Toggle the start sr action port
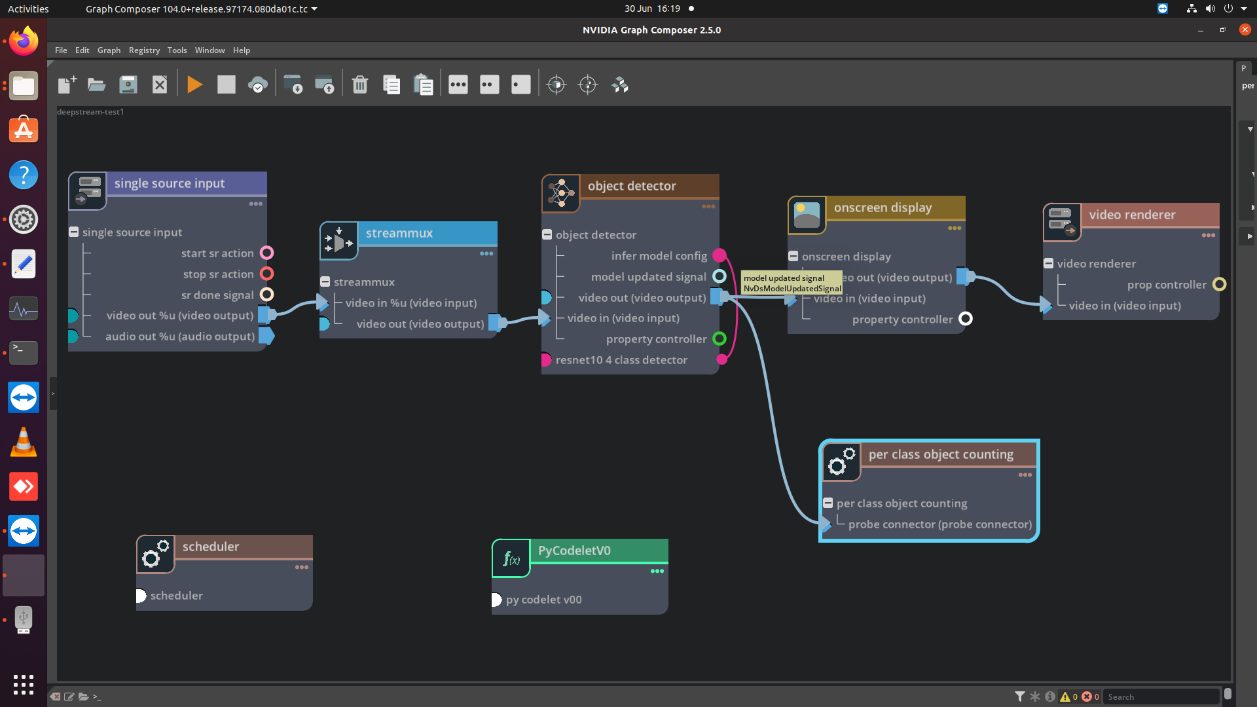1257x707 pixels. click(266, 253)
